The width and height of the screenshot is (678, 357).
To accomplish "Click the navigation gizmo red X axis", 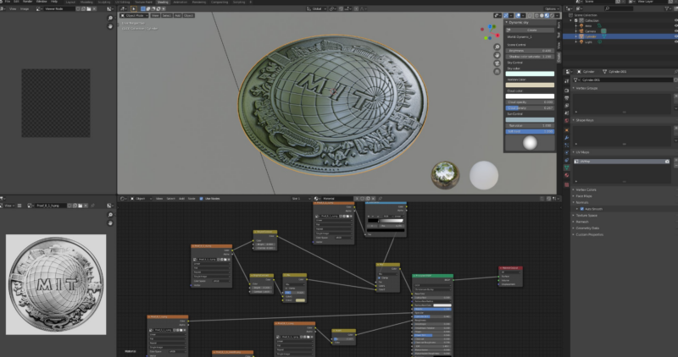I will (x=497, y=35).
